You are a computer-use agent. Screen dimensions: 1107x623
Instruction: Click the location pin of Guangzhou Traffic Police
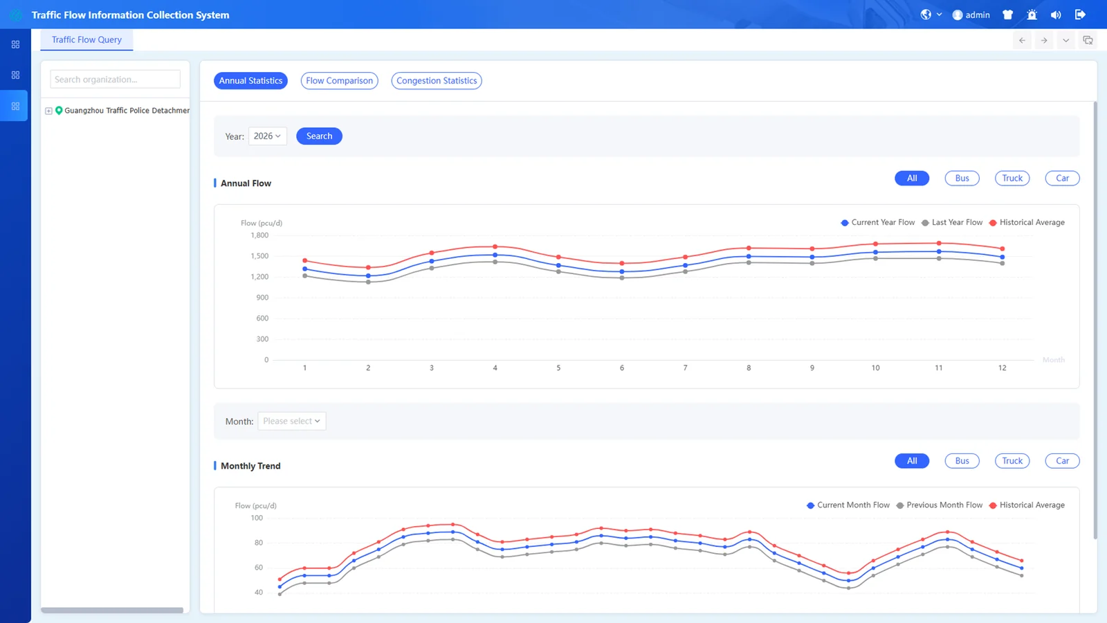[59, 110]
